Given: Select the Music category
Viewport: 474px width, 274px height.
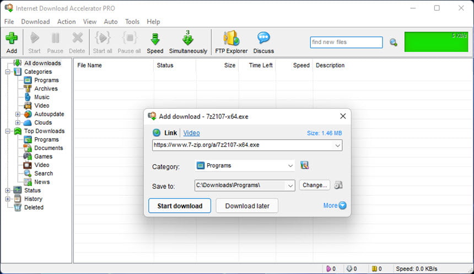Looking at the screenshot, I should 42,97.
